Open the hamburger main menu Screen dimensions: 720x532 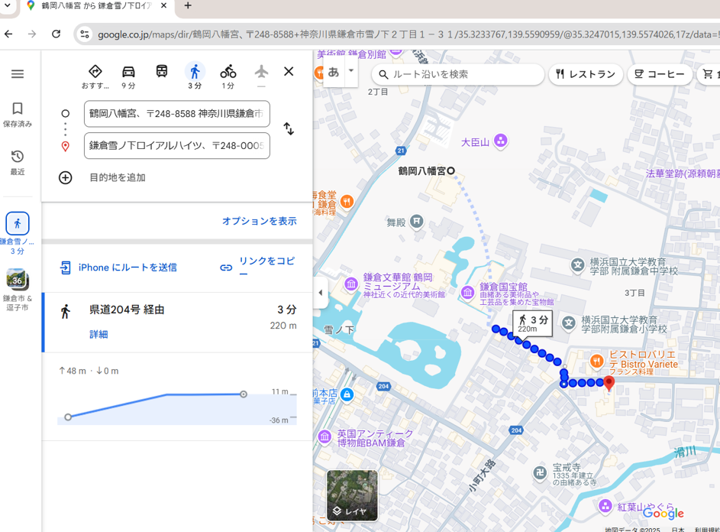18,73
